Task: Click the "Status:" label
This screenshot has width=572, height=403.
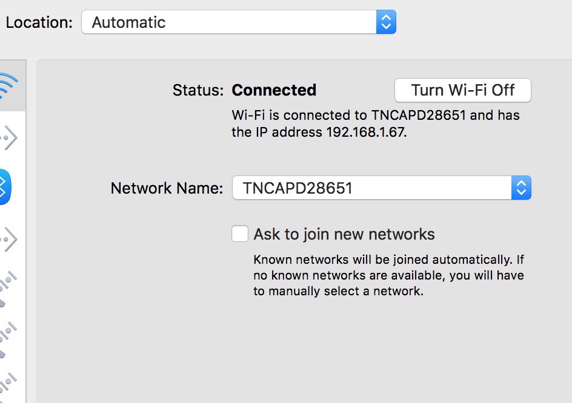Action: (x=198, y=90)
